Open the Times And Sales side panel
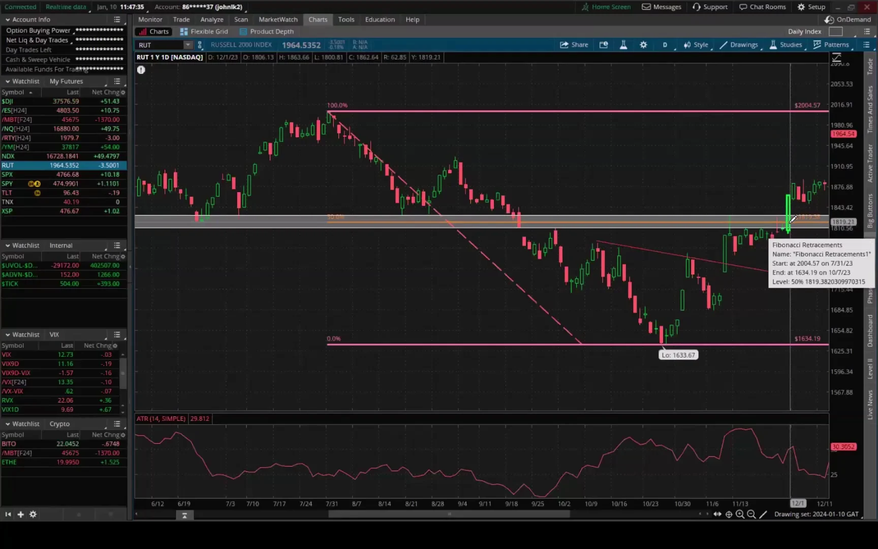This screenshot has height=549, width=878. pyautogui.click(x=870, y=109)
